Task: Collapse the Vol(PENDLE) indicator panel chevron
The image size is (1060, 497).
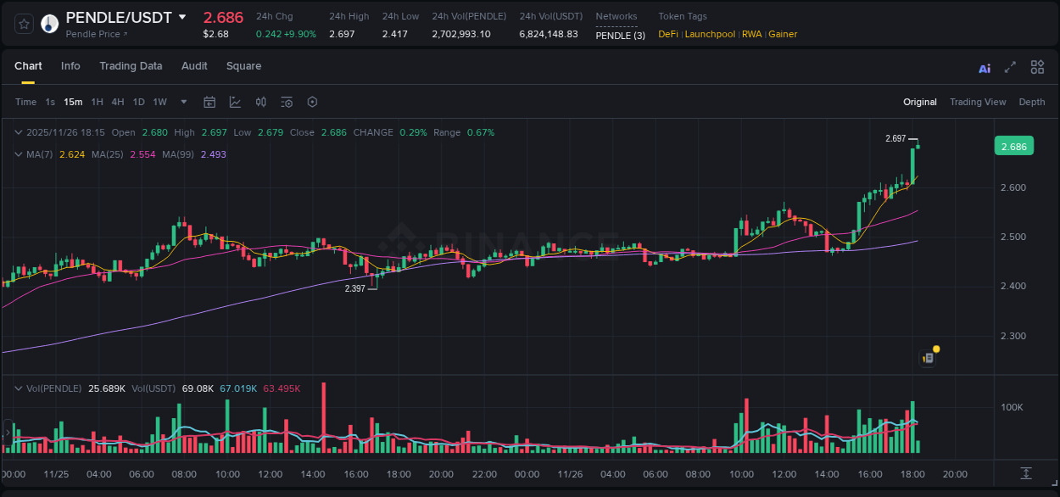Action: pyautogui.click(x=19, y=388)
